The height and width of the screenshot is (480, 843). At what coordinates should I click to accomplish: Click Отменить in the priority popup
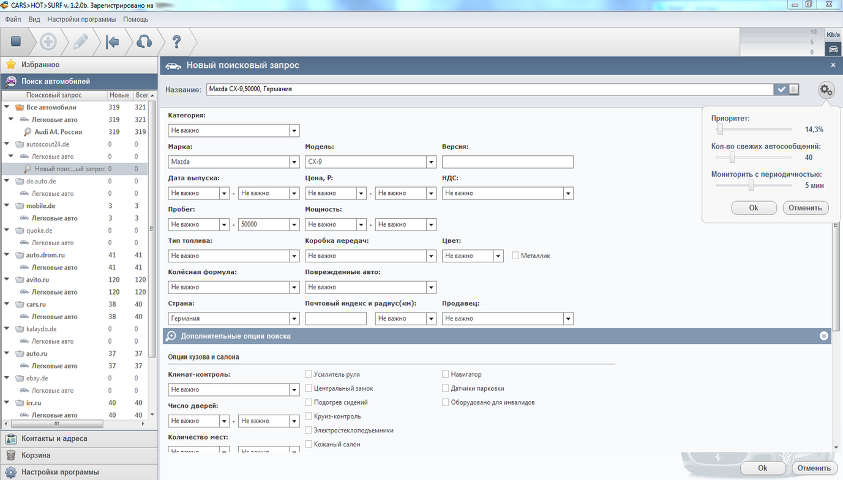click(806, 208)
